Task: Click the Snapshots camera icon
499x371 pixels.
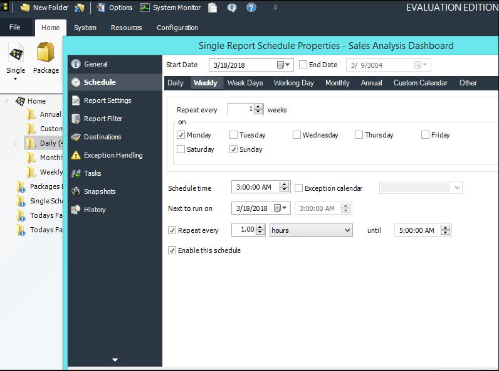Action: point(76,191)
